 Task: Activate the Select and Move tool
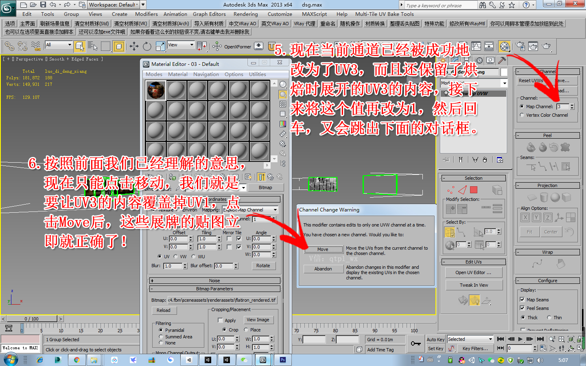pyautogui.click(x=134, y=46)
